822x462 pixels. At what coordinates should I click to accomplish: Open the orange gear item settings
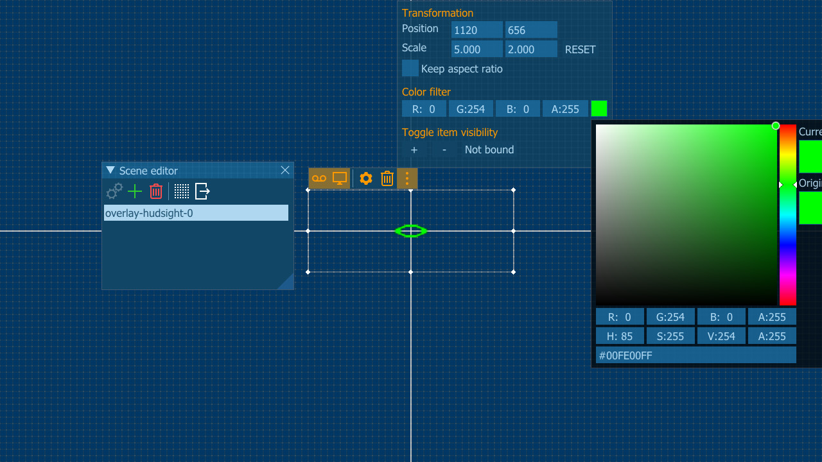coord(366,178)
